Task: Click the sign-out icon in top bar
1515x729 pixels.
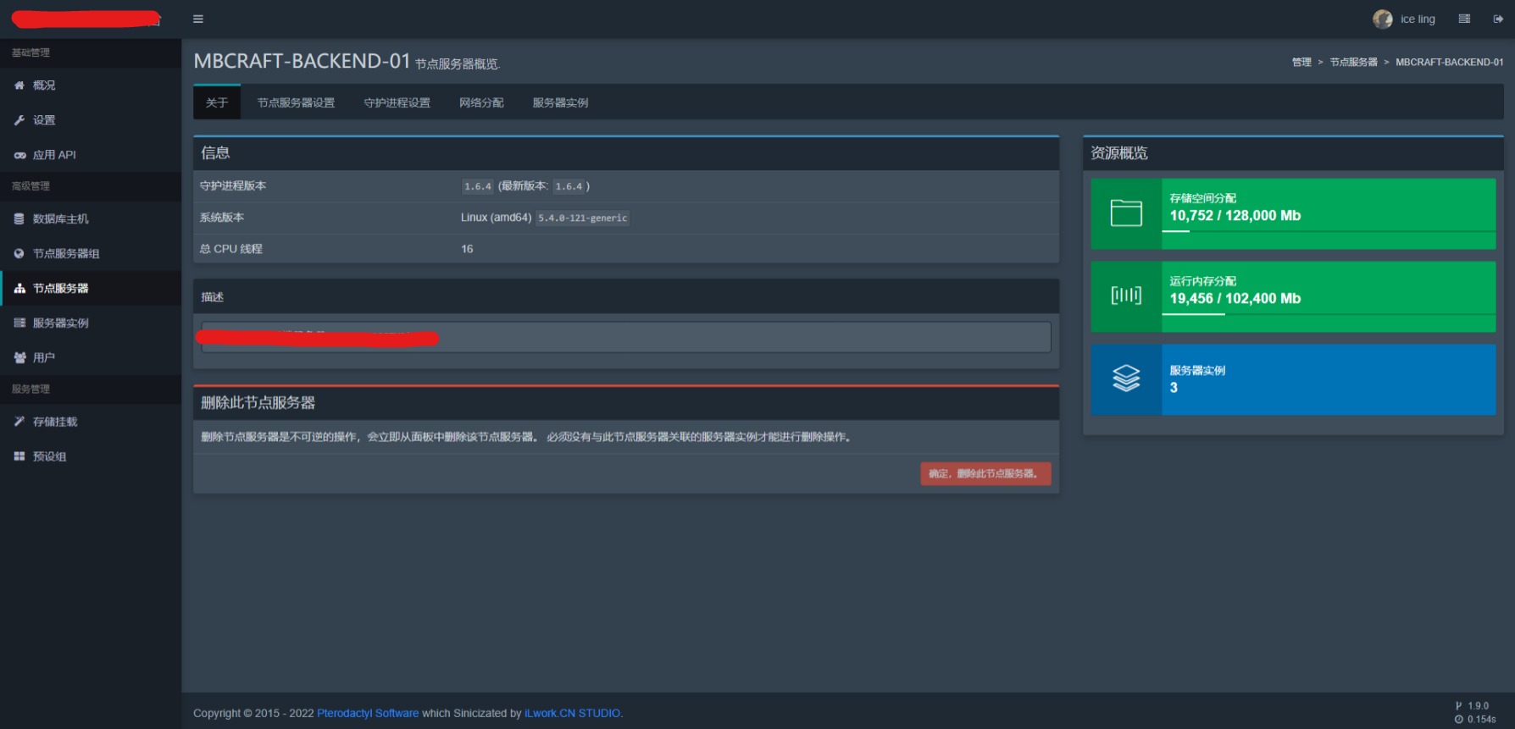Action: pyautogui.click(x=1497, y=19)
